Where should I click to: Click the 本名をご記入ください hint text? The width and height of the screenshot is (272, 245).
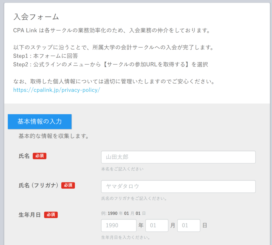[122, 169]
